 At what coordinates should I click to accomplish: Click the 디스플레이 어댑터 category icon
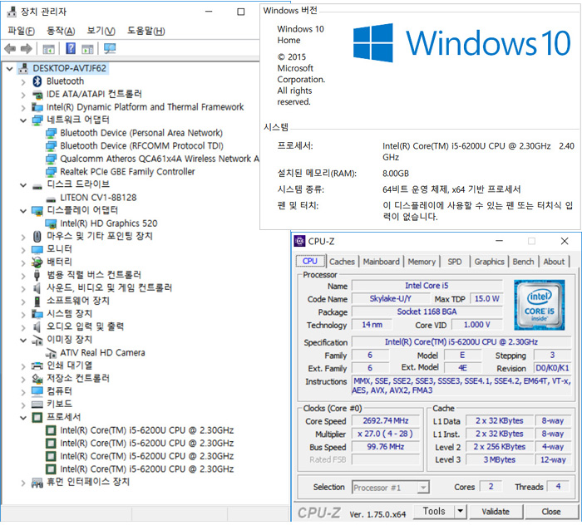37,211
